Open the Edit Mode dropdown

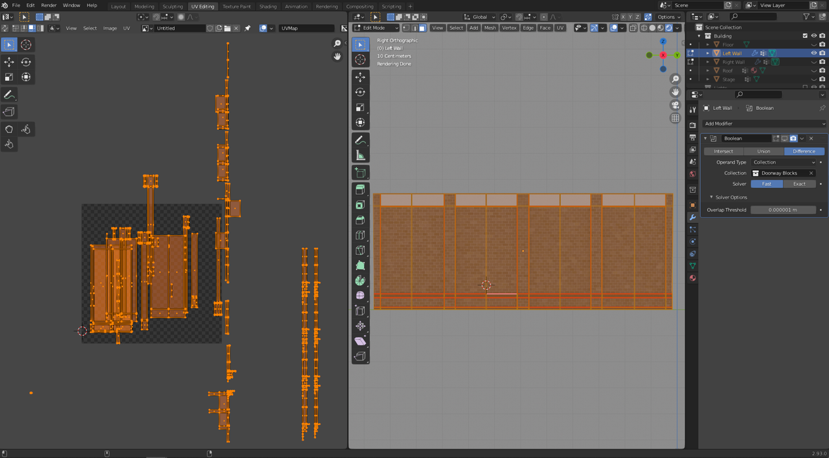(376, 28)
